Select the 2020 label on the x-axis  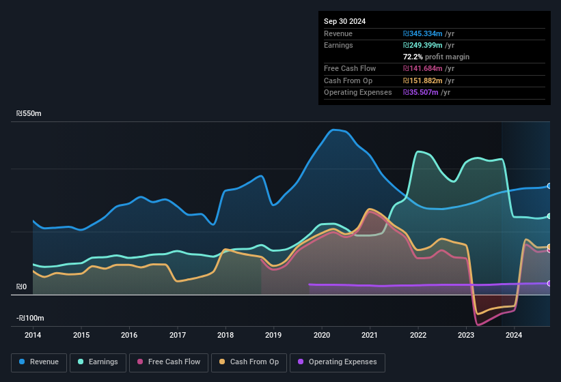tap(321, 335)
